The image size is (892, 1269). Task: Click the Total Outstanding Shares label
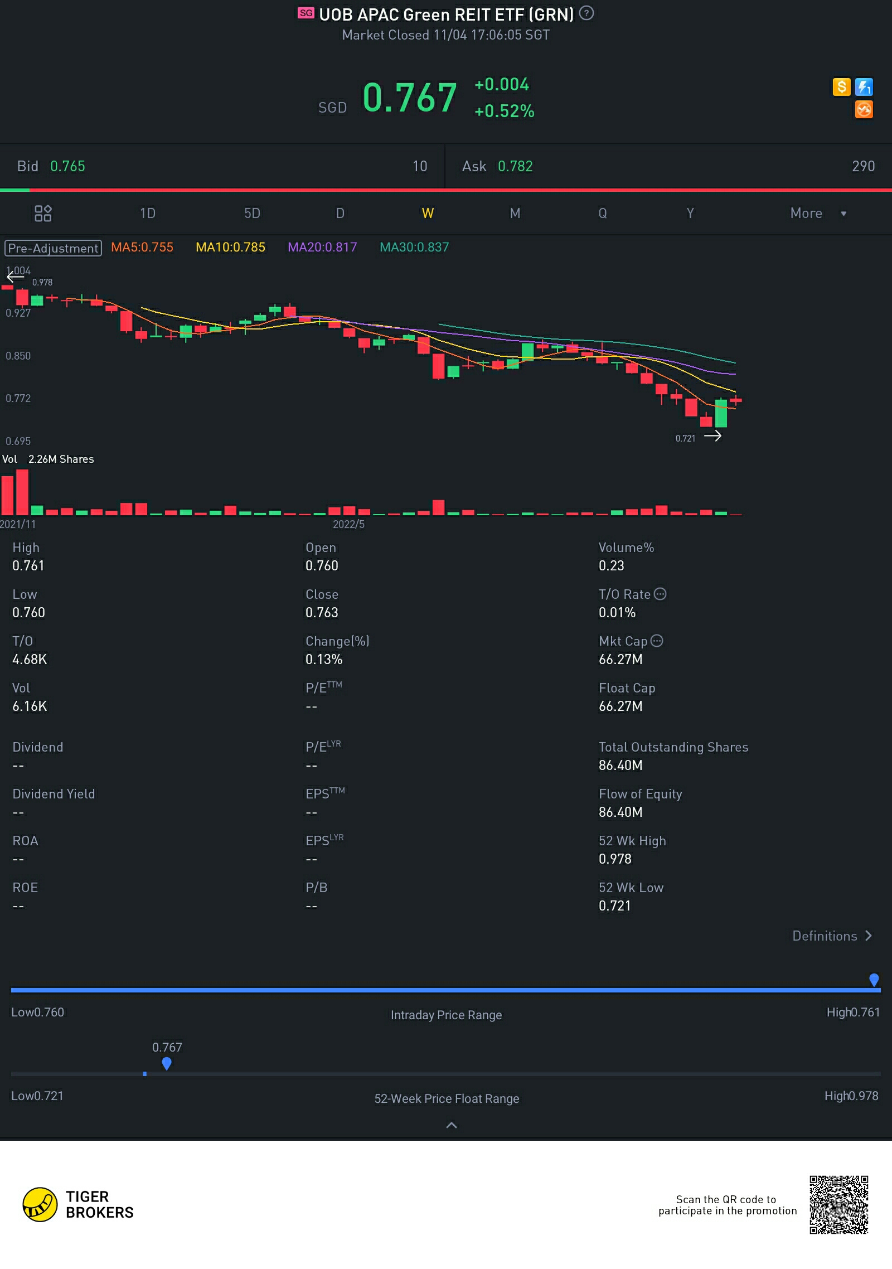pos(673,747)
